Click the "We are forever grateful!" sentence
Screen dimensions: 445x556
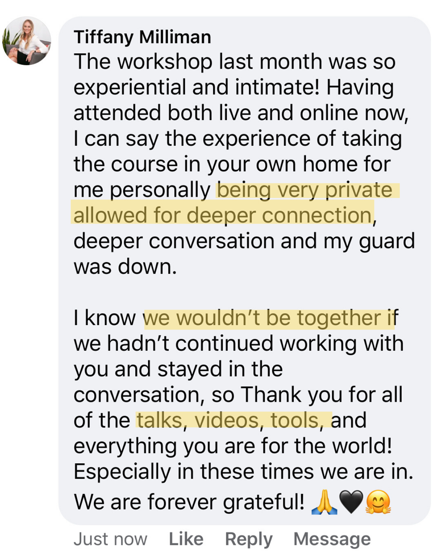pos(189,502)
